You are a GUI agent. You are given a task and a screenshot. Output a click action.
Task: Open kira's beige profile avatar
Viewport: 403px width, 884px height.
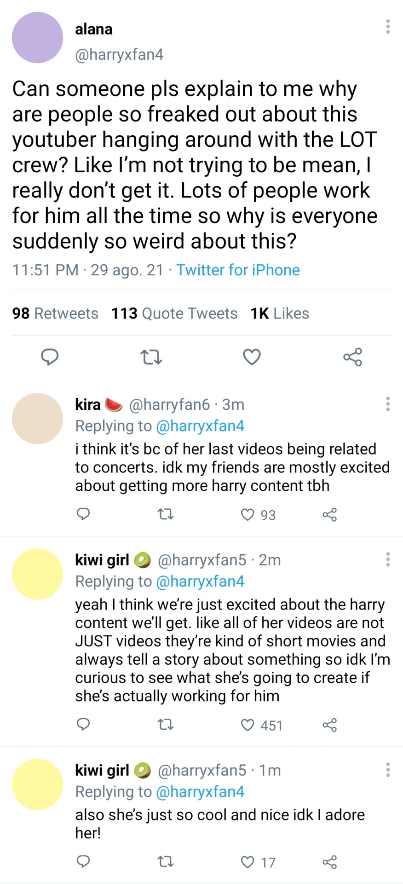tap(37, 419)
